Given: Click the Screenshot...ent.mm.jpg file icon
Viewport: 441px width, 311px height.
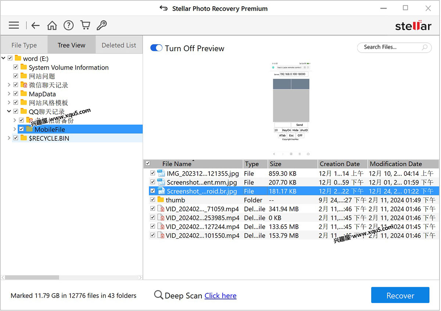Looking at the screenshot, I should coord(161,182).
